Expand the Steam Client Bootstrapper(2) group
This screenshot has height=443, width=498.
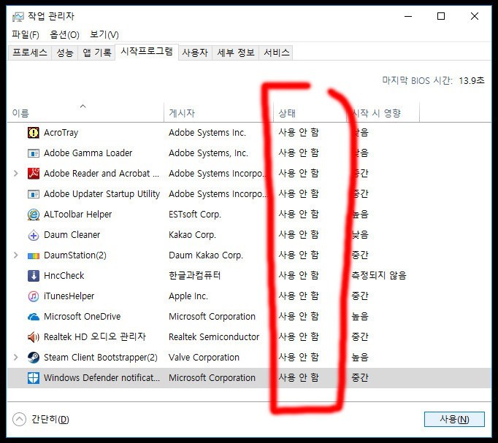pos(15,358)
